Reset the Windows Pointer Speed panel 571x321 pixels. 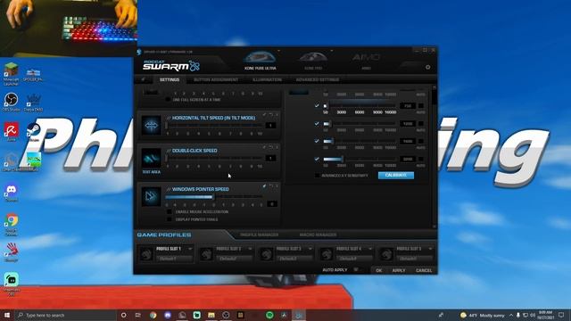tap(270, 186)
